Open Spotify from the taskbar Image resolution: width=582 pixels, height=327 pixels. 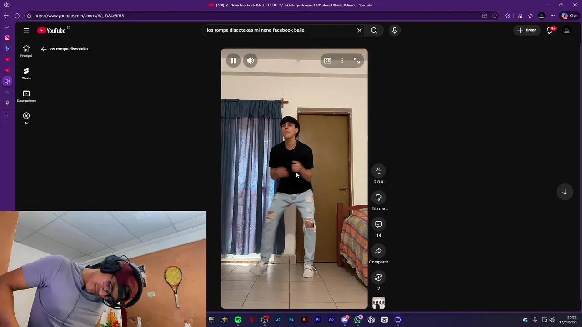(x=238, y=320)
